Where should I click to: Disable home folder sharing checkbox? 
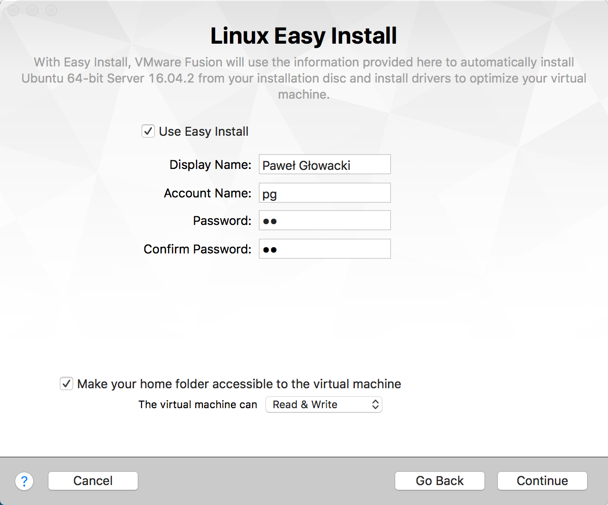coord(66,383)
